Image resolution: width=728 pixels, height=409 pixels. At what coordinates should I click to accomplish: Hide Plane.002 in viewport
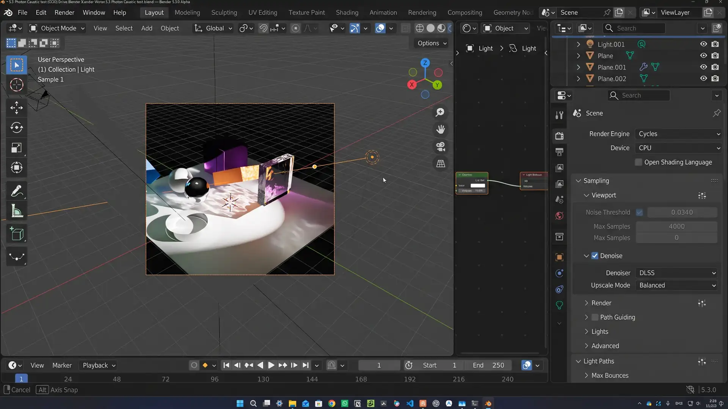703,78
